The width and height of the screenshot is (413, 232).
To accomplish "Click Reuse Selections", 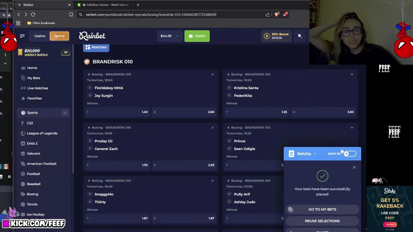I will pos(322,221).
